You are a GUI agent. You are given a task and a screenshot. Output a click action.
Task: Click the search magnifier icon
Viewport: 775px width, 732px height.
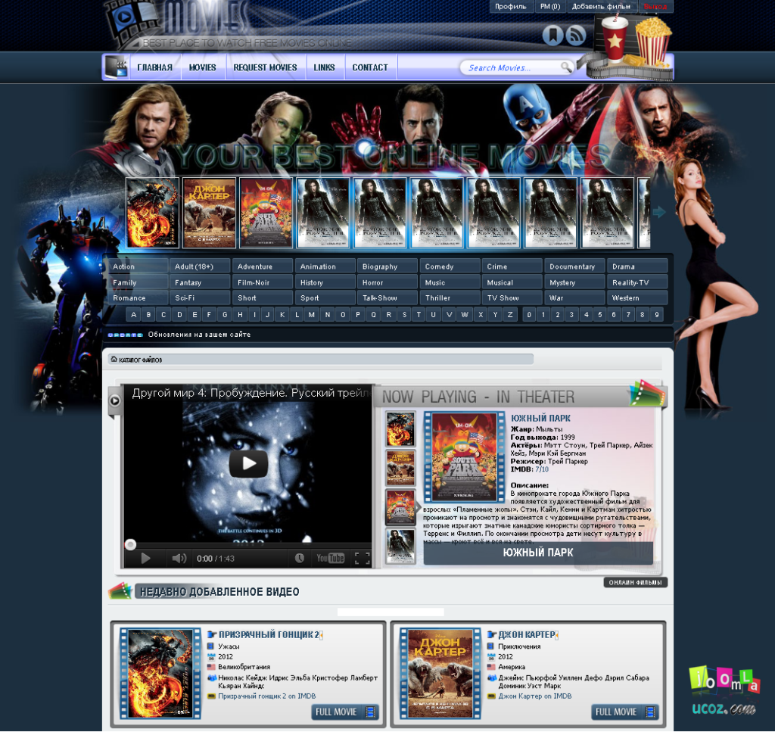[566, 67]
